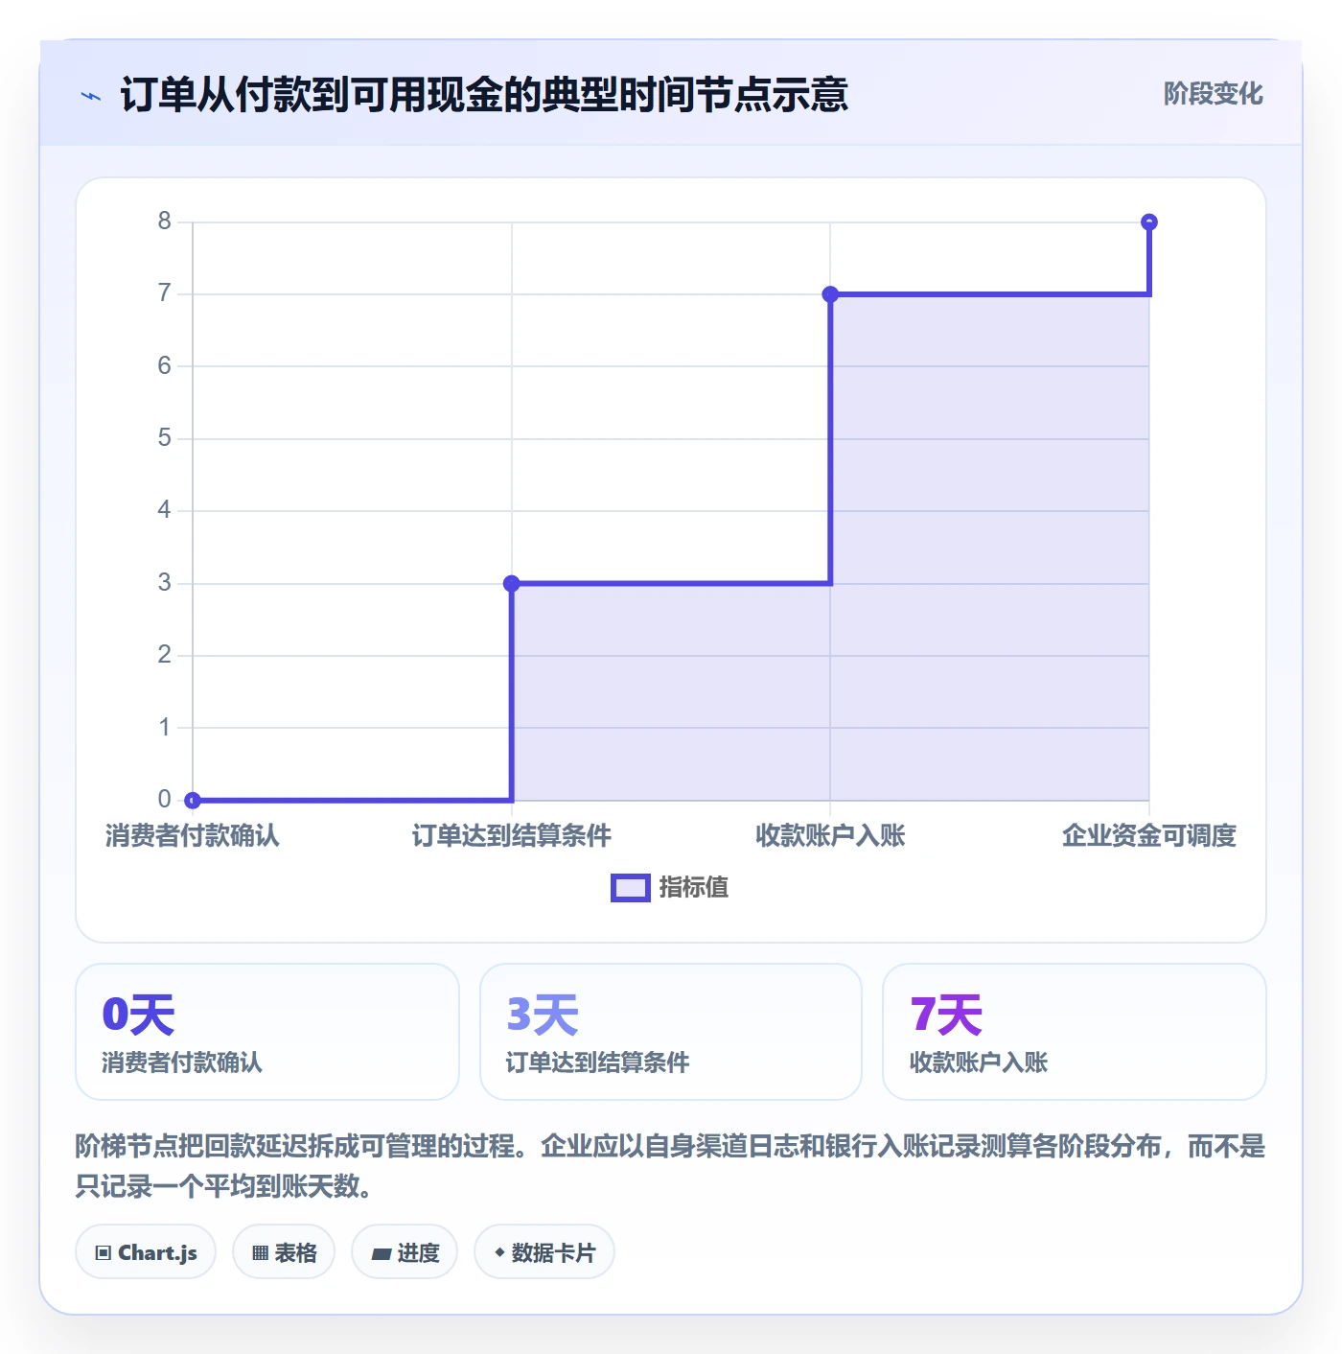Select the chart point at 订单达到结算条件
Viewport: 1342px width, 1354px height.
coord(512,583)
